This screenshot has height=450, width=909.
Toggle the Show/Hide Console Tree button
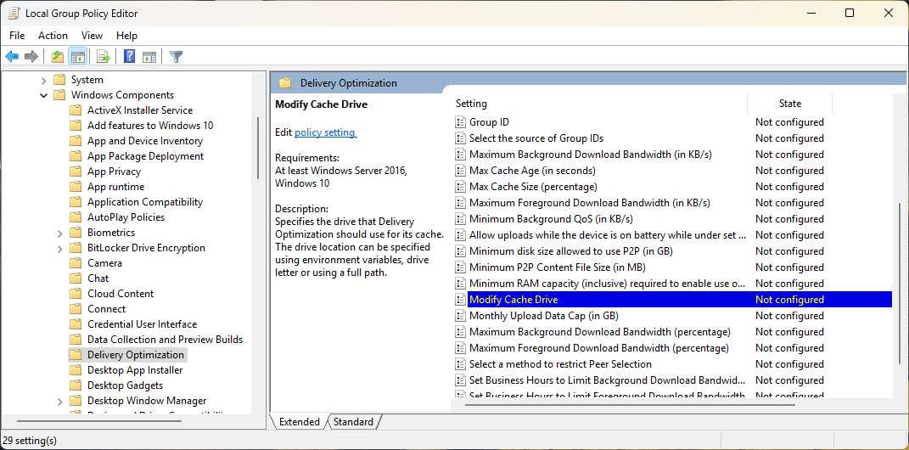tap(77, 57)
